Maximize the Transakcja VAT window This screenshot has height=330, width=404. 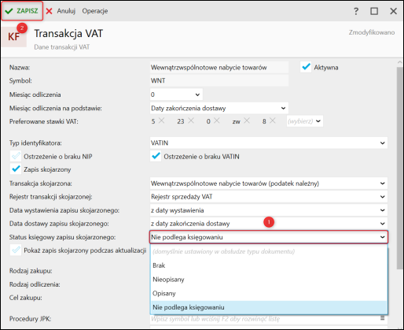tap(374, 11)
